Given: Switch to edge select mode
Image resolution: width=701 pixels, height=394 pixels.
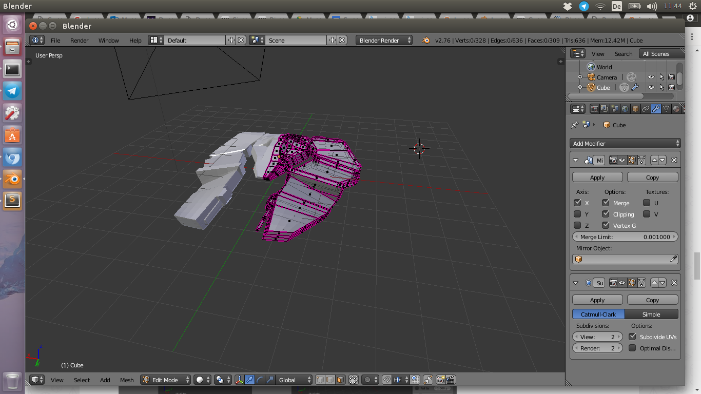Looking at the screenshot, I should pos(330,380).
